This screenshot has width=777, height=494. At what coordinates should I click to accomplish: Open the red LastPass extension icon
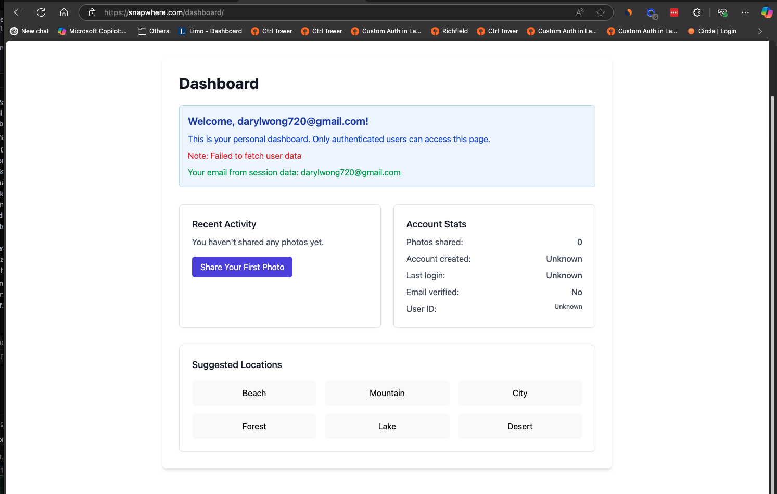[x=674, y=12]
